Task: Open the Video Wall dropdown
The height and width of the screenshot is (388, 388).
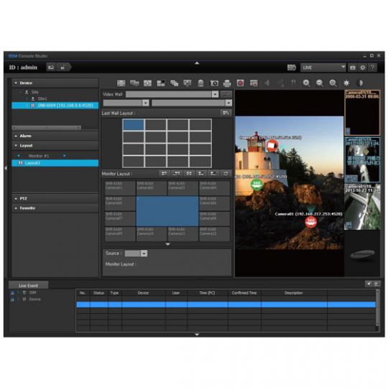Action: (172, 94)
